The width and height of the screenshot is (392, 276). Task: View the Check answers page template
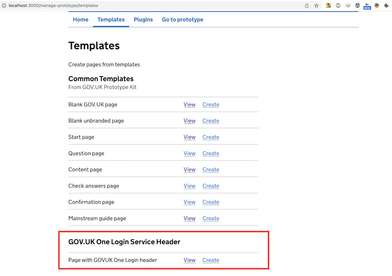(189, 186)
